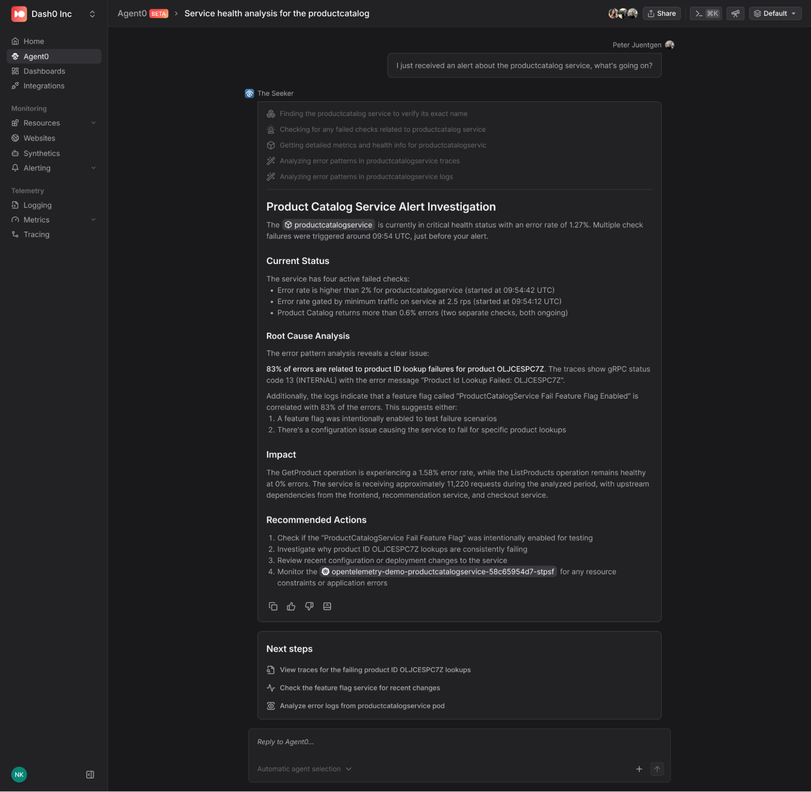Click the Share button
This screenshot has width=811, height=792.
point(662,13)
